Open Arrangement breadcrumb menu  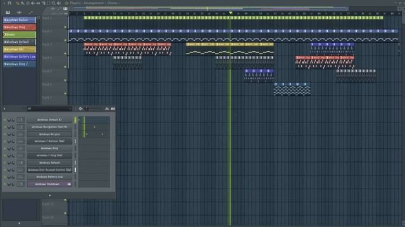[x=93, y=3]
